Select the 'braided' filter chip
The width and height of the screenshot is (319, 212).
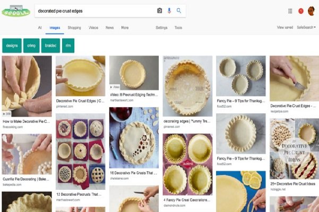pos(51,46)
